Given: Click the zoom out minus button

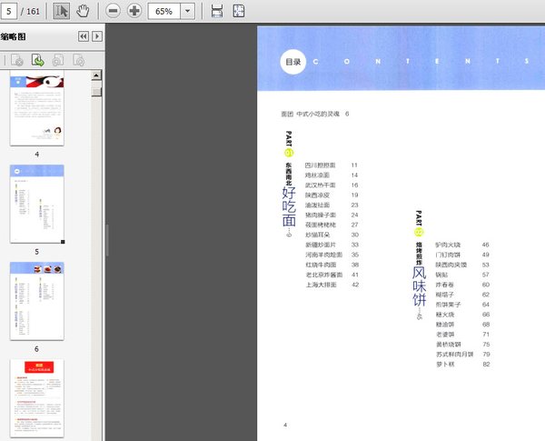Looking at the screenshot, I should click(x=113, y=11).
